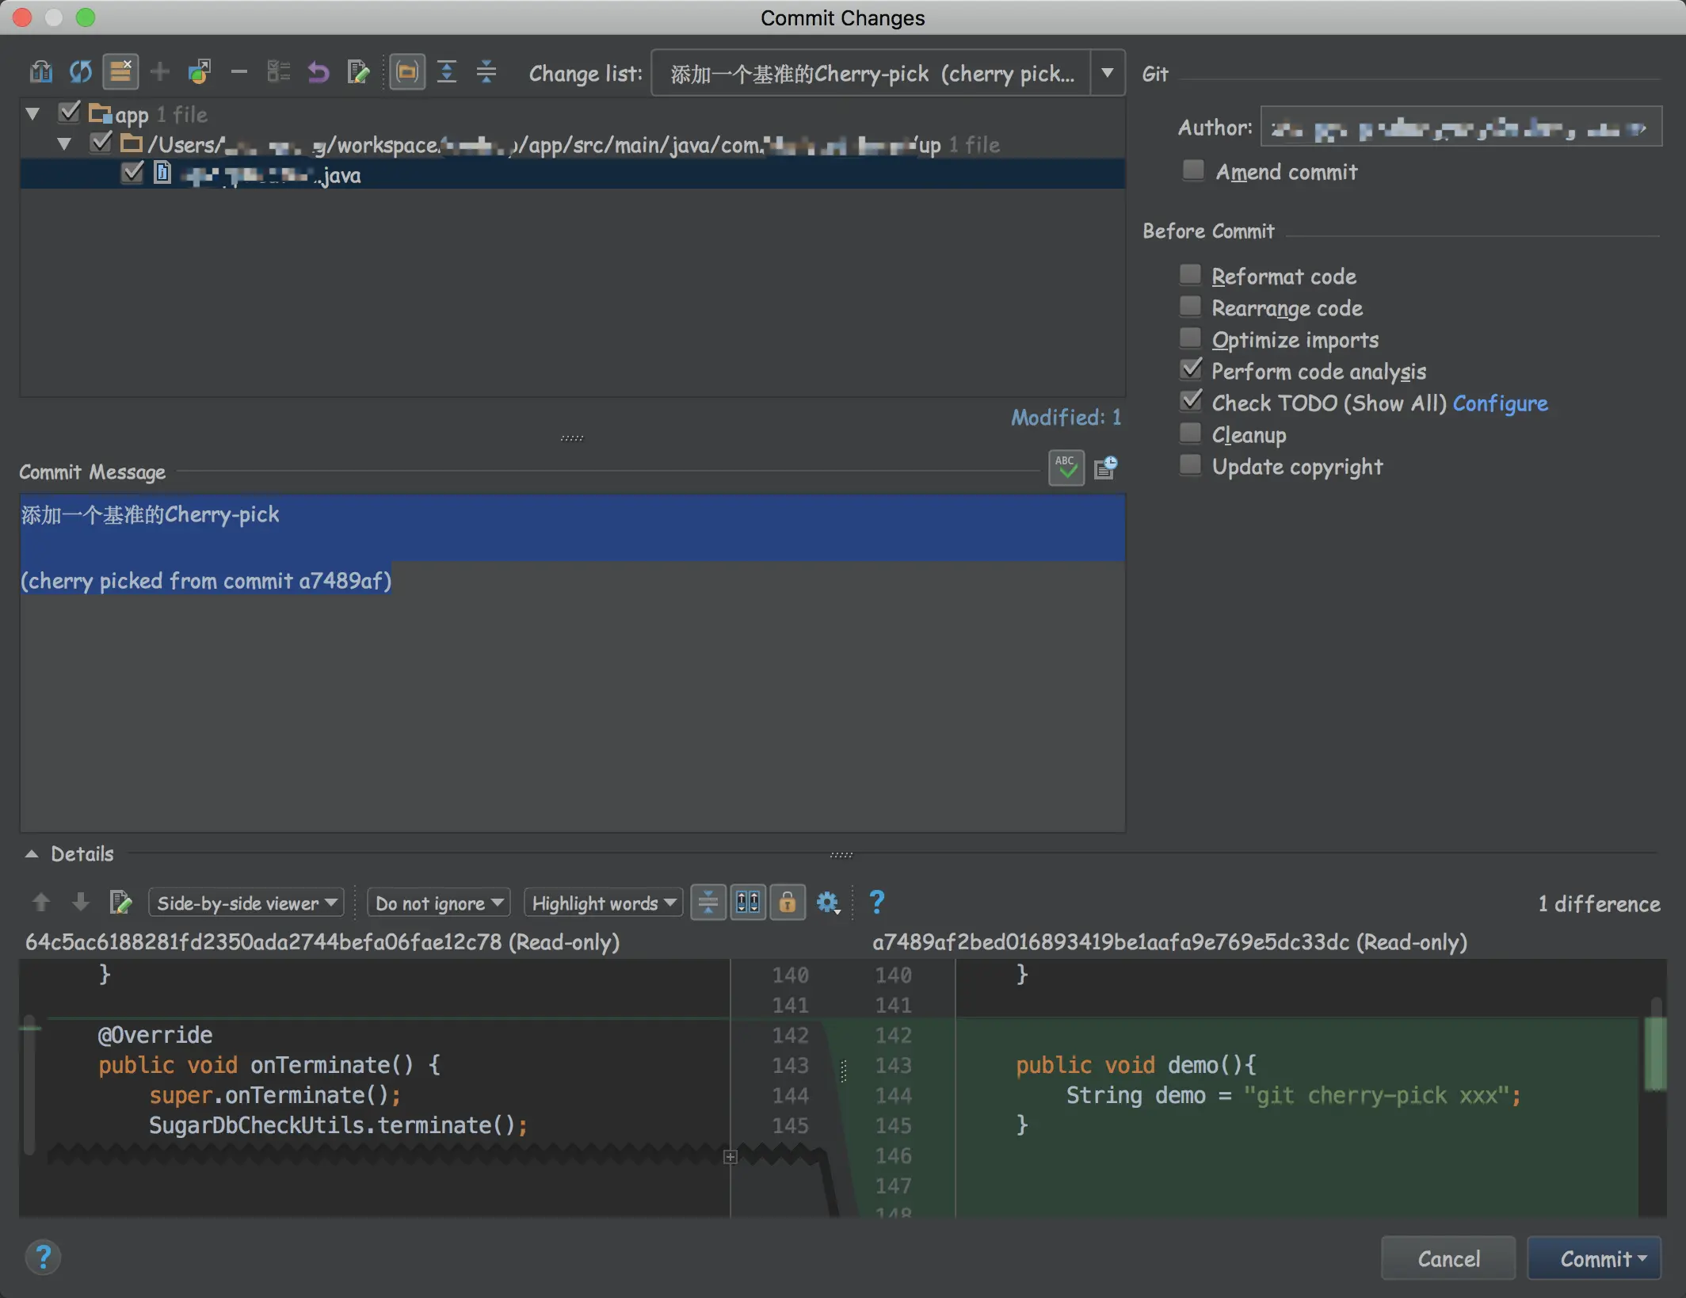Uncheck Perform code analysis

coord(1190,370)
